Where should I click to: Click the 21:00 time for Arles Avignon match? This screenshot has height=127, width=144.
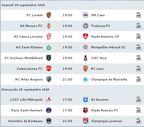[x=67, y=80]
